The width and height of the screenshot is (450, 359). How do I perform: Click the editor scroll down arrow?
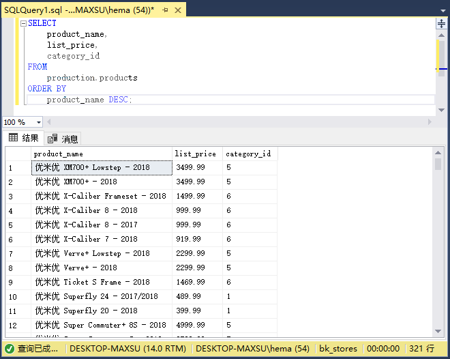coord(441,110)
